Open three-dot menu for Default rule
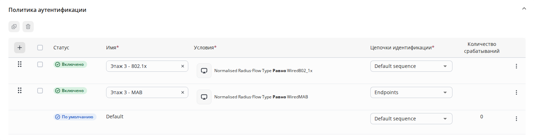534x140 pixels. pos(516,119)
